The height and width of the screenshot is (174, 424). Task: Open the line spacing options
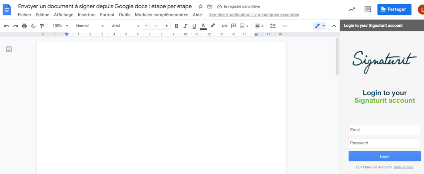click(x=273, y=26)
